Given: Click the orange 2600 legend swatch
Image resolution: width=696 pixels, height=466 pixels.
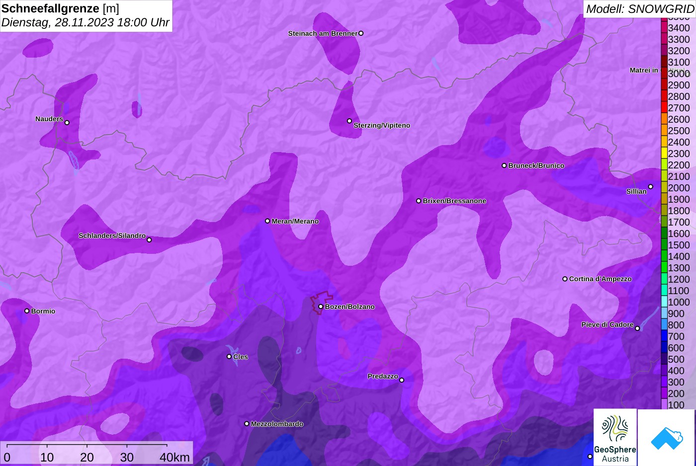Looking at the screenshot, I should tap(664, 119).
